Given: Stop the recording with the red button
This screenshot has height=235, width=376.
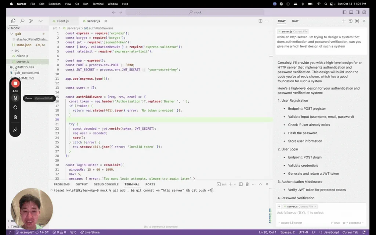Looking at the screenshot, I should pyautogui.click(x=15, y=83).
